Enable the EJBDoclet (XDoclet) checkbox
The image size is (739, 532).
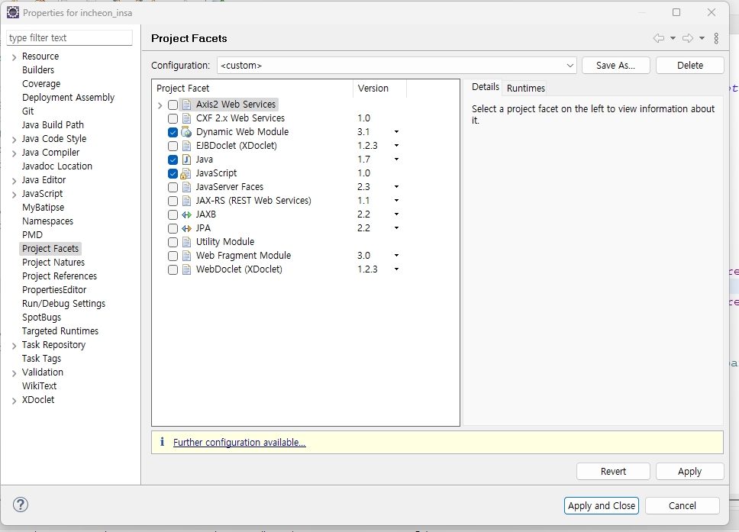pyautogui.click(x=173, y=146)
